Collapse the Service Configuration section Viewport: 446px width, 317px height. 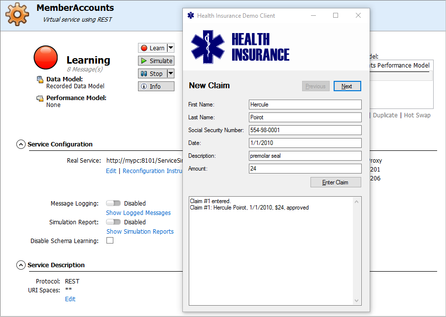pos(21,144)
